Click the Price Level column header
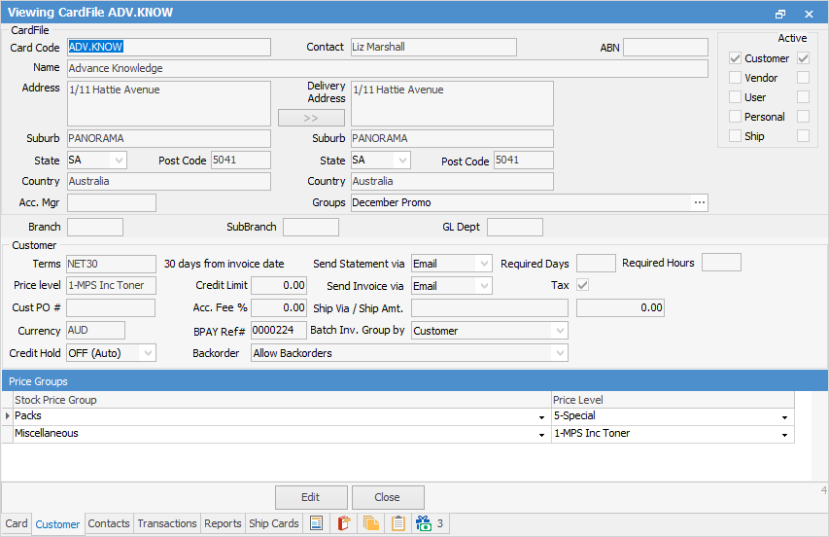 click(673, 400)
